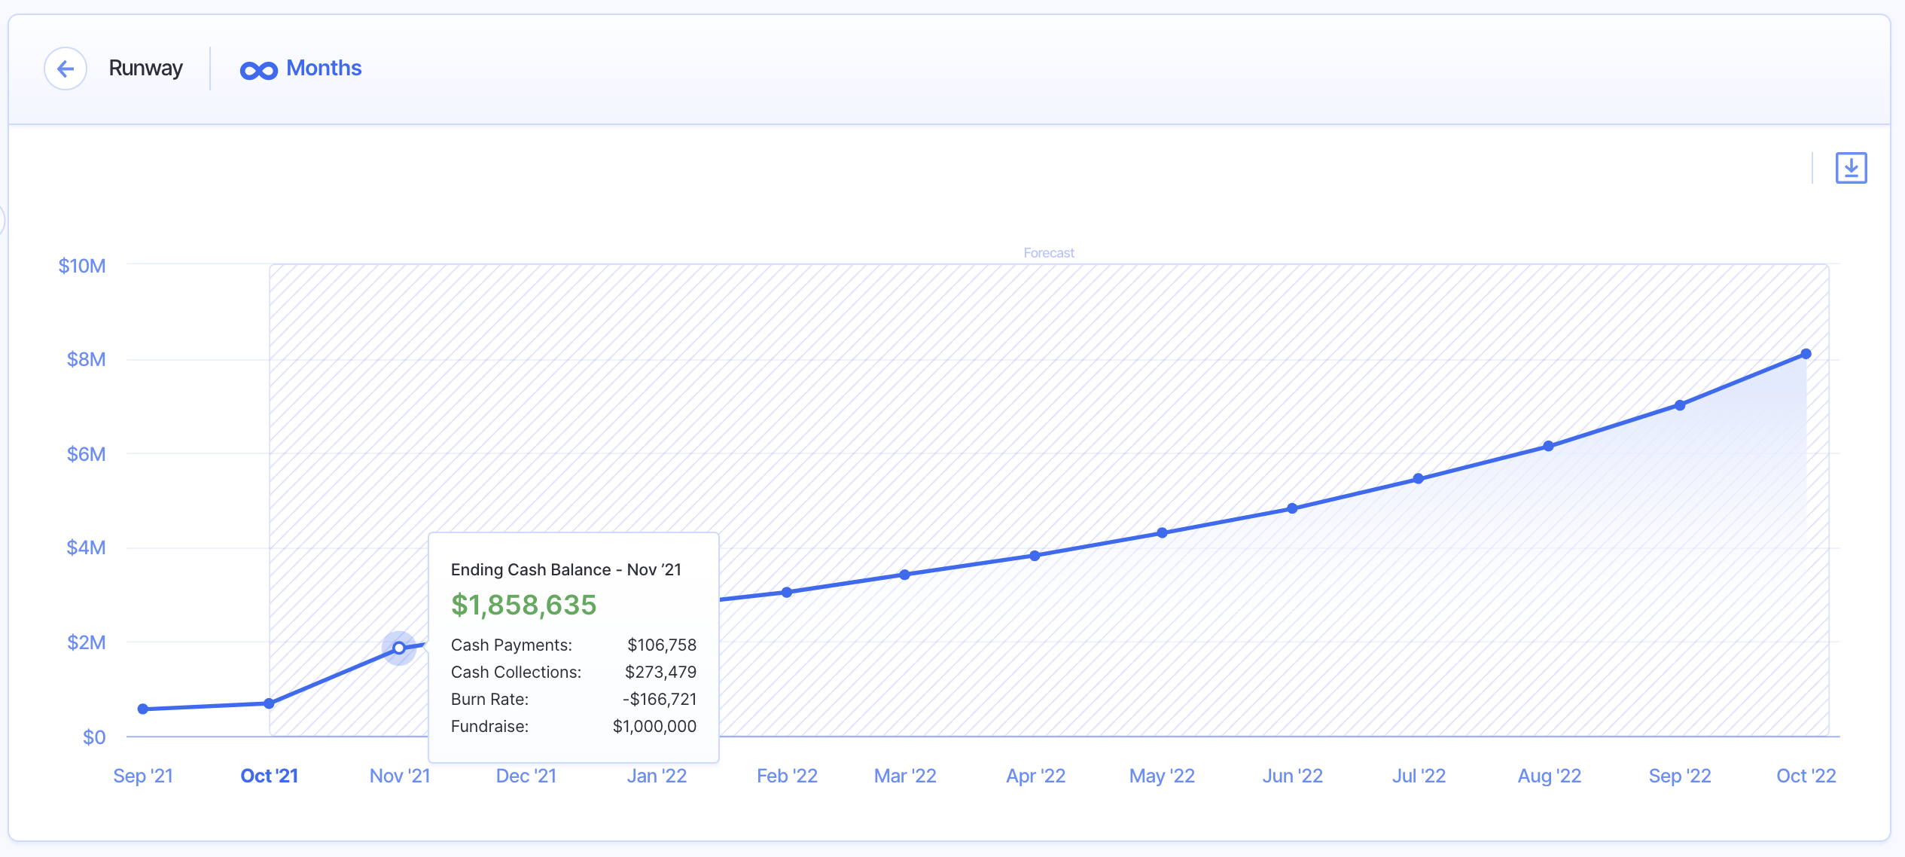Select the Jun '22 data point
The width and height of the screenshot is (1905, 857).
(x=1292, y=508)
